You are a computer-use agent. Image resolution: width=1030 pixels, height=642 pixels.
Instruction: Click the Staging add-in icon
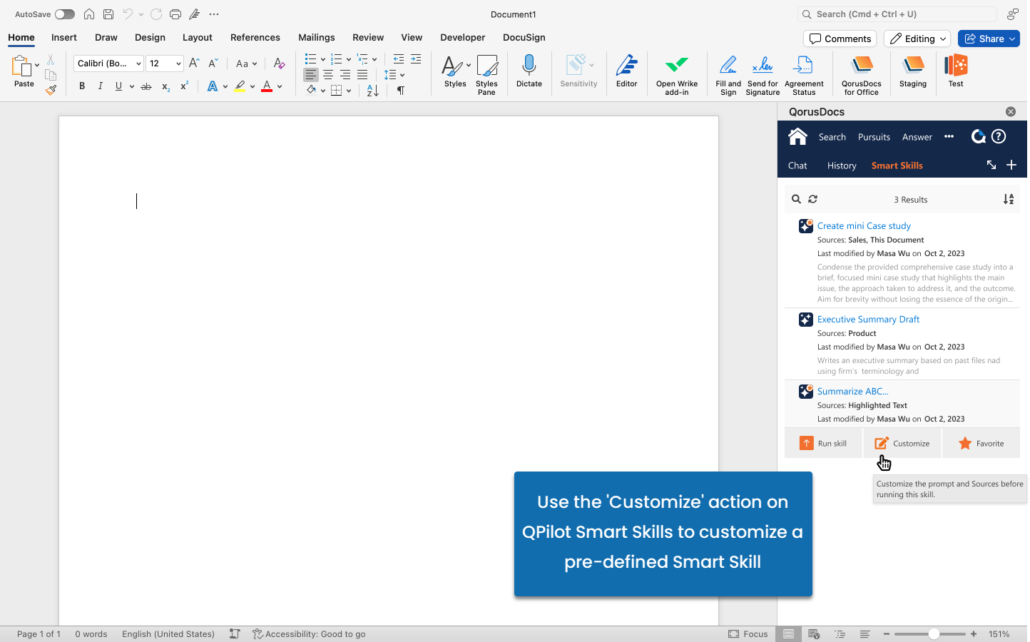(x=913, y=66)
